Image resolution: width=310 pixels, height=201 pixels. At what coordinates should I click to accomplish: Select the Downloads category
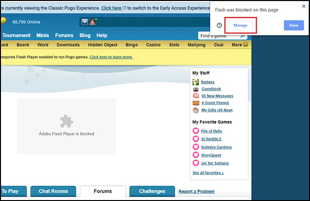68,45
